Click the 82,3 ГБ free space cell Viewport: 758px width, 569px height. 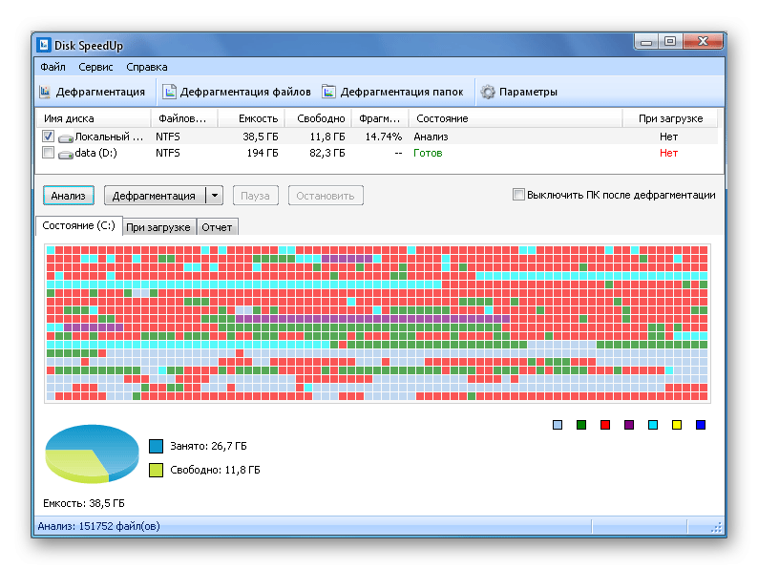[327, 154]
